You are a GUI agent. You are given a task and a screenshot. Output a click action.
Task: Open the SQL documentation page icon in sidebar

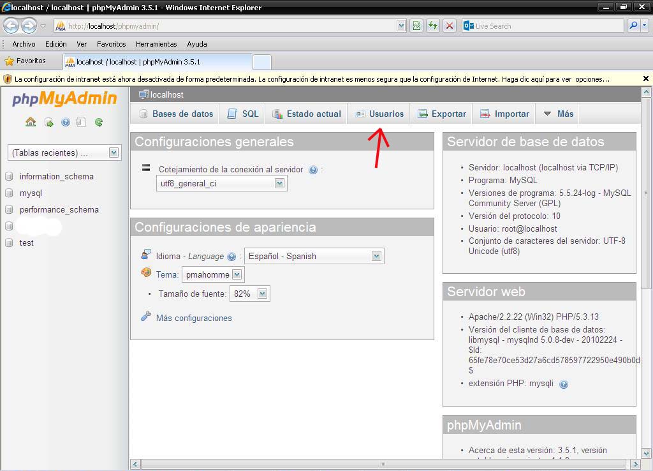(81, 122)
